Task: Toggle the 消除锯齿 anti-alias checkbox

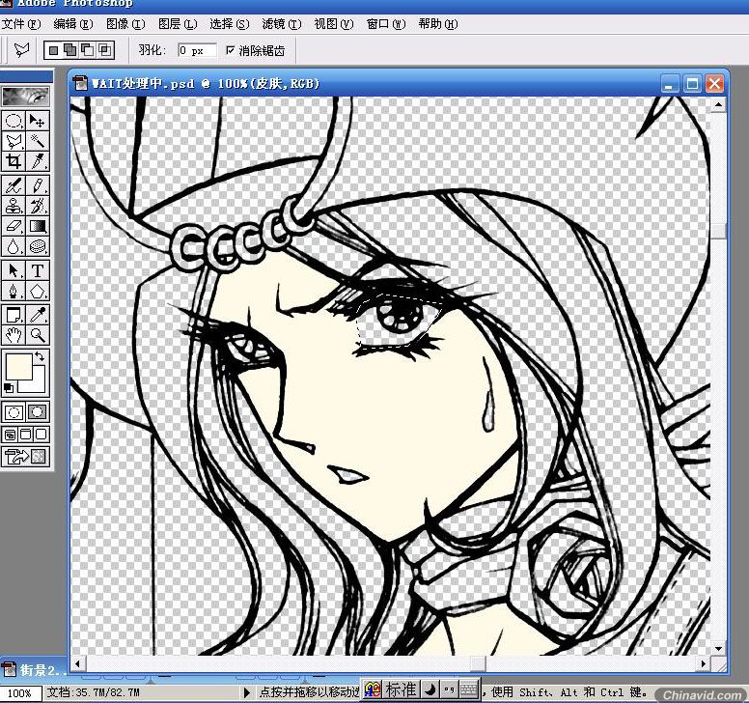Action: click(x=231, y=49)
